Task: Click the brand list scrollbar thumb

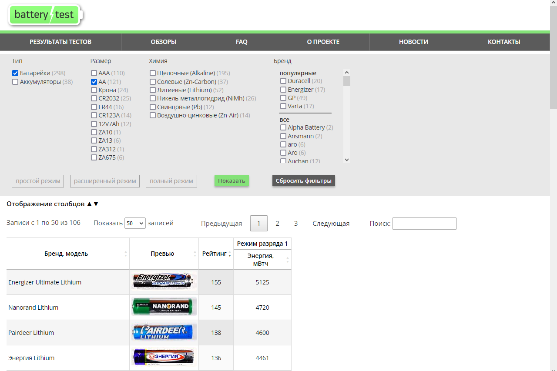Action: (347, 81)
